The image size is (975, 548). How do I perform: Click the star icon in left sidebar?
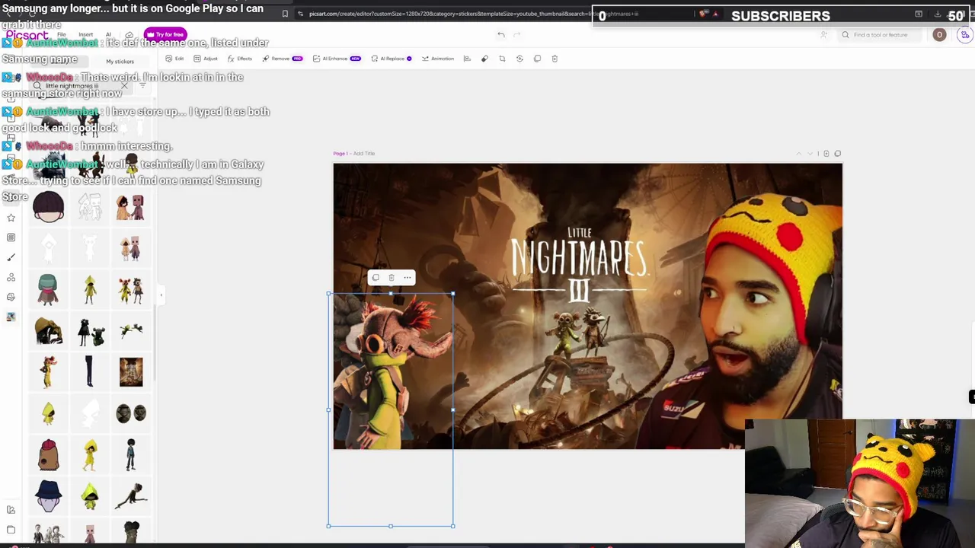pyautogui.click(x=11, y=218)
